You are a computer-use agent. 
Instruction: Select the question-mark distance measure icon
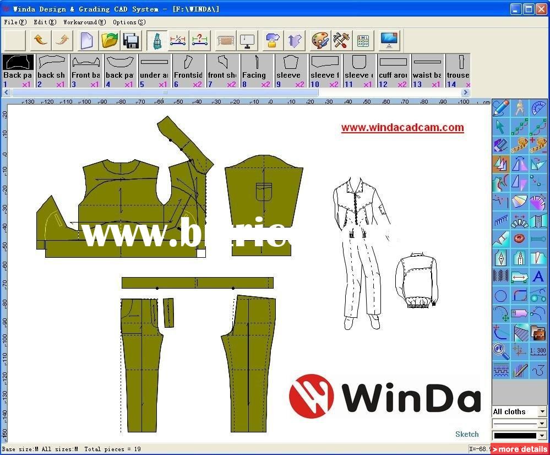point(200,40)
